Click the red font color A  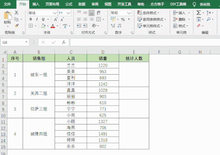pyautogui.click(x=53, y=26)
